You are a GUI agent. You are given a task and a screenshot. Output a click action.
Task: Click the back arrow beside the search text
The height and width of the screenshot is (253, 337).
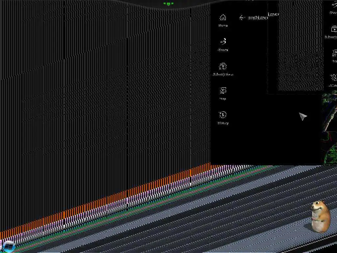click(242, 18)
